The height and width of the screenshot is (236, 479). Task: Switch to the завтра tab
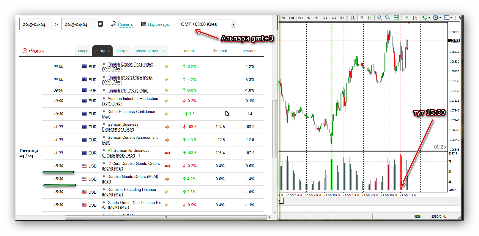pos(122,51)
